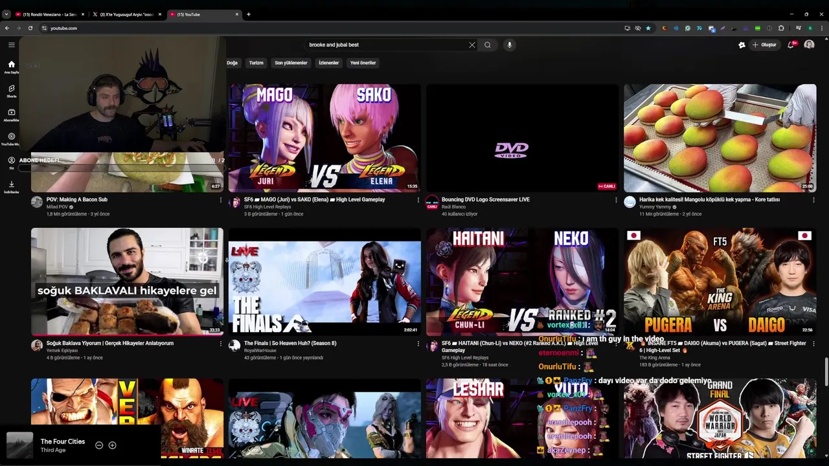Open SF6 High Level Replays channel under MAGO video

267,207
